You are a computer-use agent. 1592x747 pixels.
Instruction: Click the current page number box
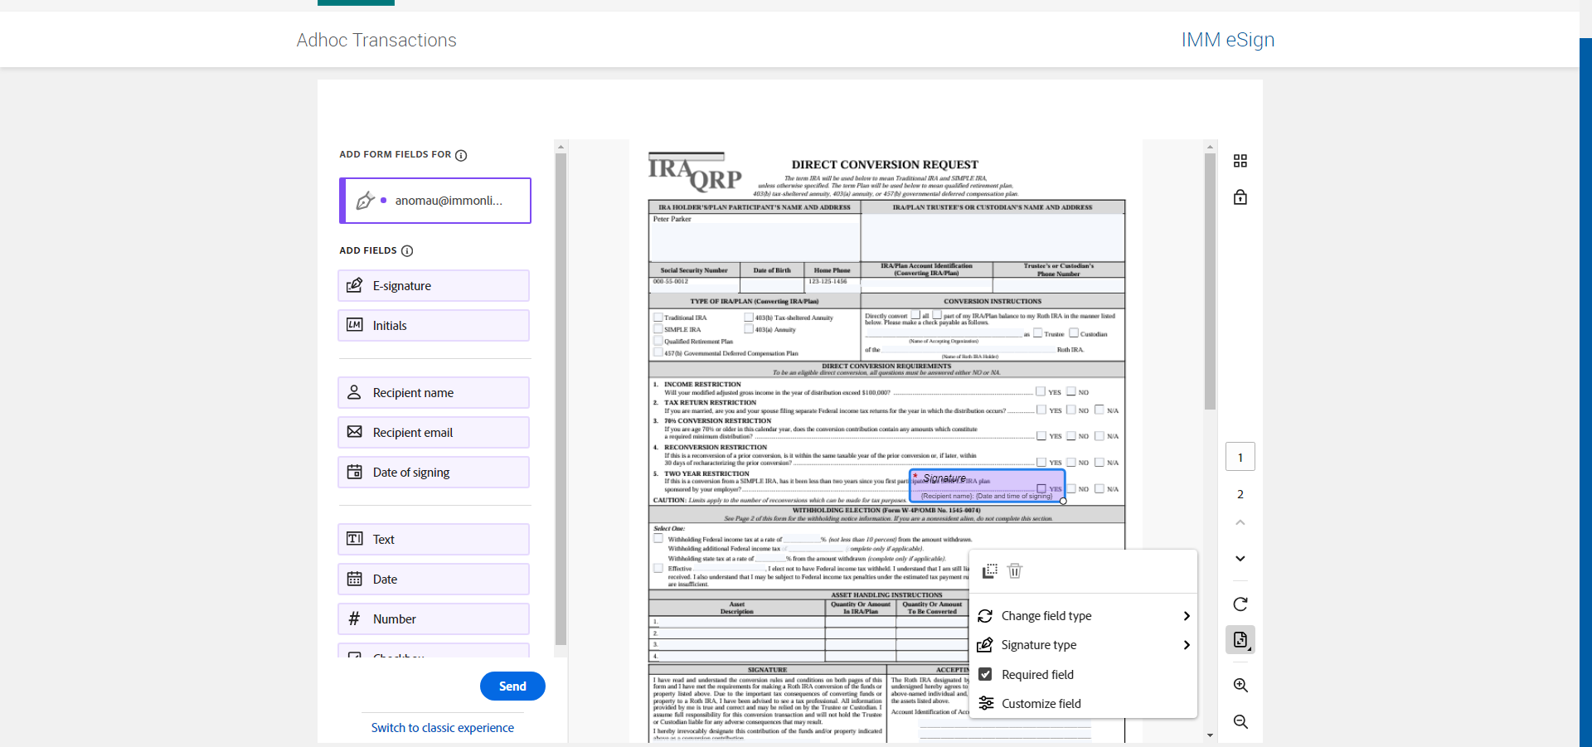point(1240,457)
